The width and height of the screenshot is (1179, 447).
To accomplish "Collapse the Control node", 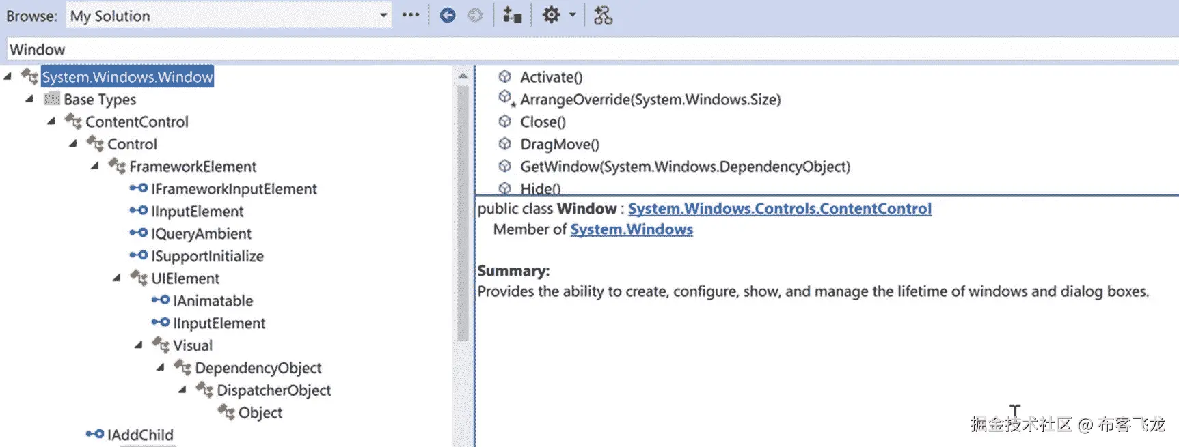I will [x=73, y=144].
